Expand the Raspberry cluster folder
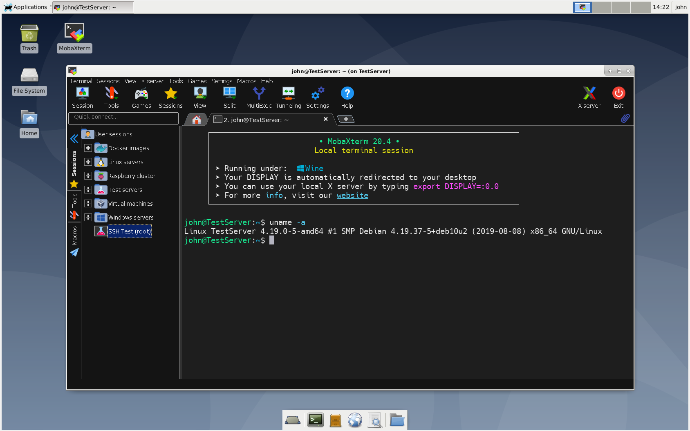 click(x=88, y=176)
